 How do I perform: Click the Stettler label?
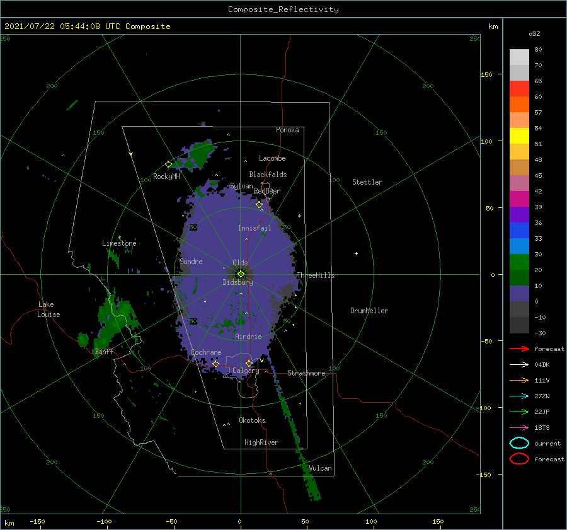pos(367,182)
